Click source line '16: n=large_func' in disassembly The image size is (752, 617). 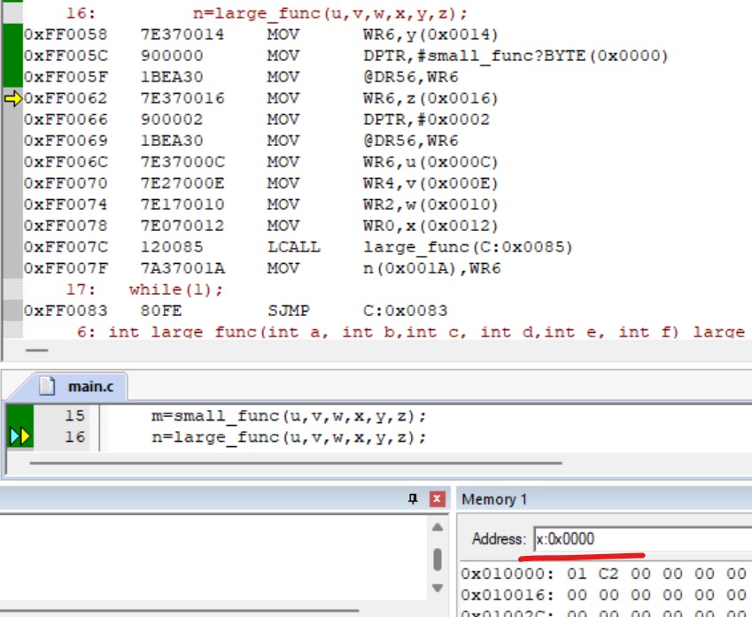(x=267, y=13)
